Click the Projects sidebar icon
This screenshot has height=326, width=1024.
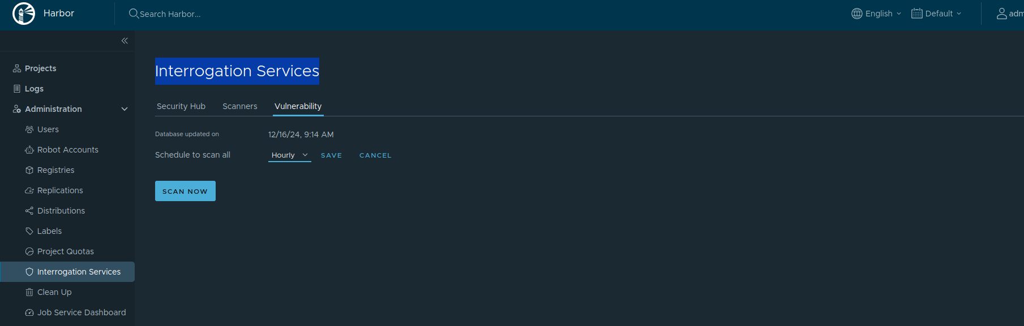point(17,68)
